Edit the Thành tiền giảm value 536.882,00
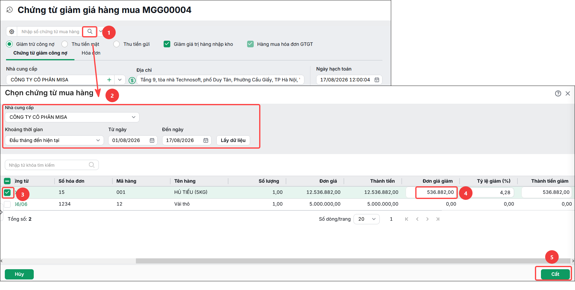The height and width of the screenshot is (290, 575). [547, 192]
